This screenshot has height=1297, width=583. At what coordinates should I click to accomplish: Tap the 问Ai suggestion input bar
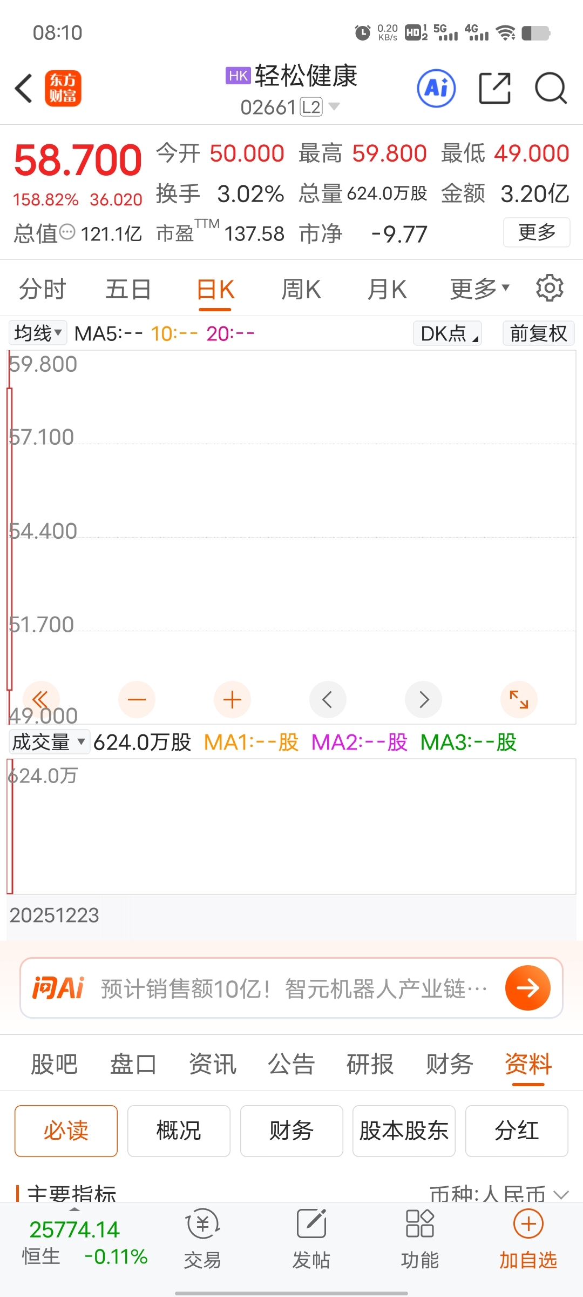(291, 988)
